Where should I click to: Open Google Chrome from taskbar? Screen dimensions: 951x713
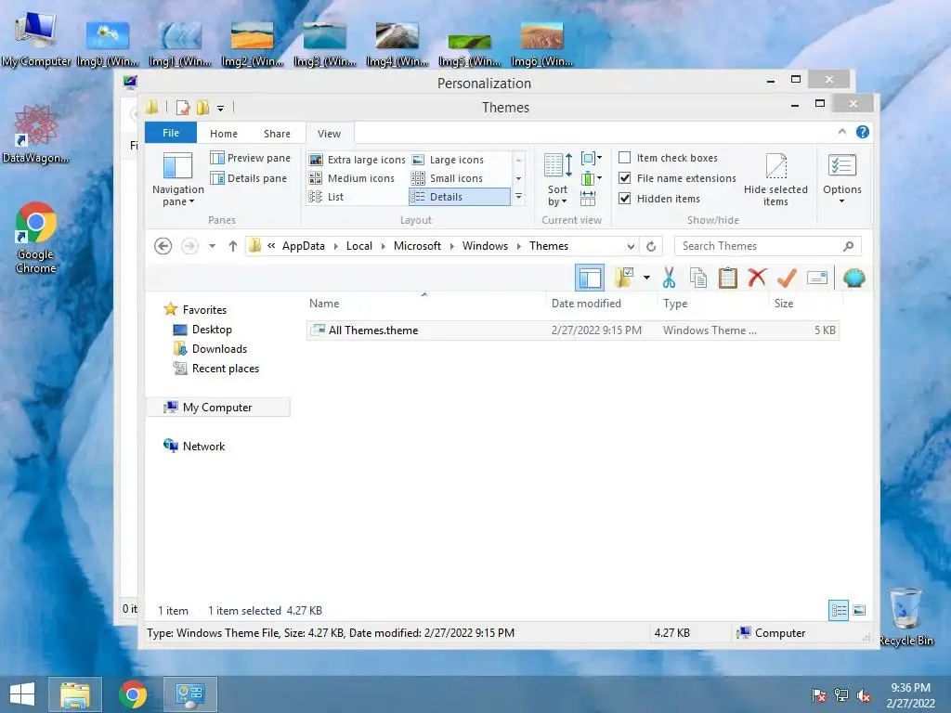pos(133,694)
